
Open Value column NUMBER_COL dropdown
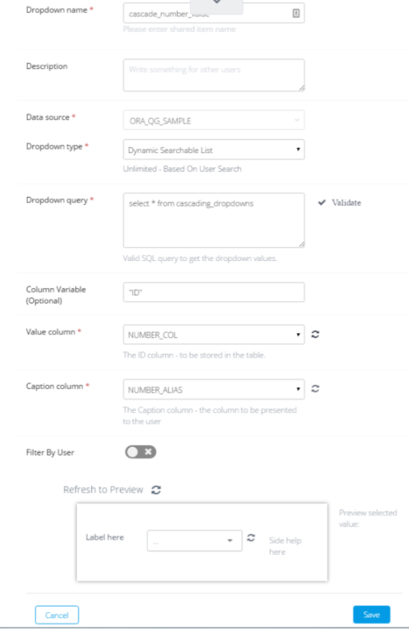(214, 335)
